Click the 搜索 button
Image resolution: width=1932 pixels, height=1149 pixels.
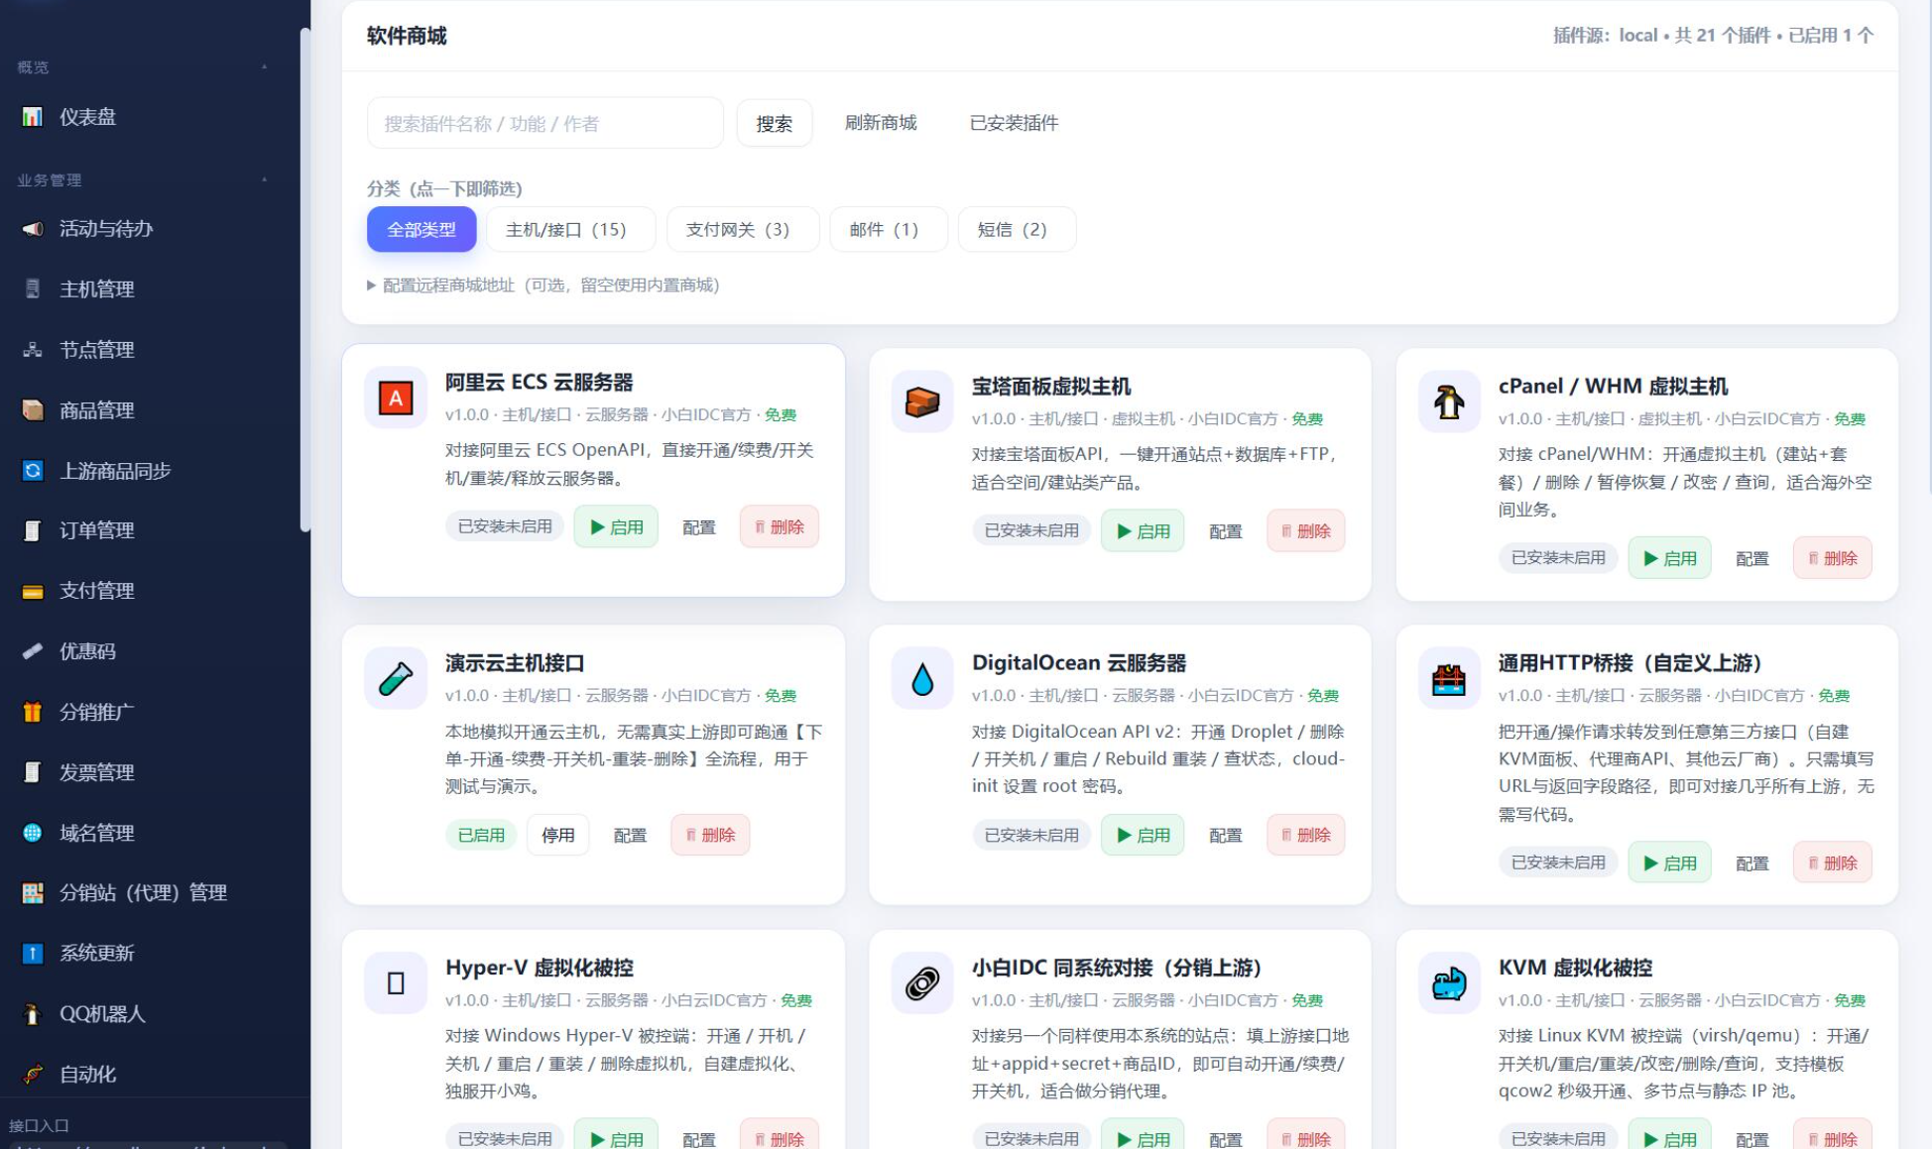point(774,124)
